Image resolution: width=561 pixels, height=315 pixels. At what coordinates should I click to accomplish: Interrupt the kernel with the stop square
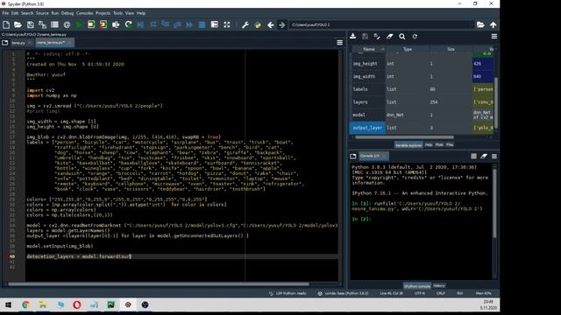(473, 156)
